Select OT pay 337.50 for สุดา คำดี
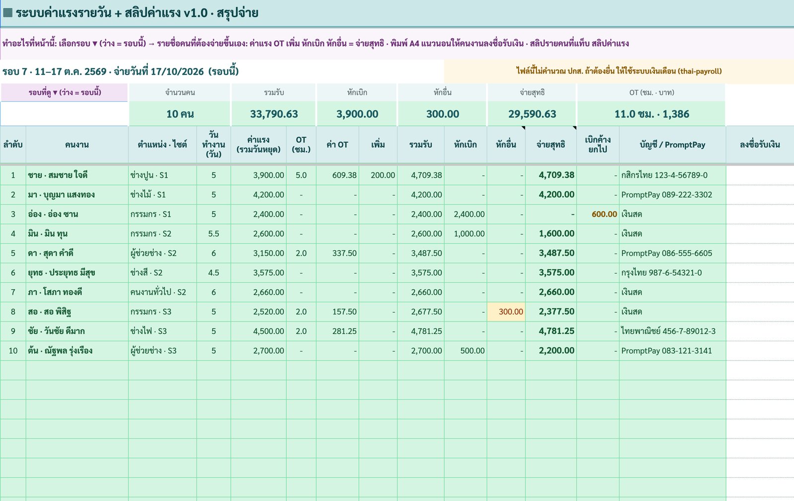This screenshot has width=794, height=501. click(337, 253)
